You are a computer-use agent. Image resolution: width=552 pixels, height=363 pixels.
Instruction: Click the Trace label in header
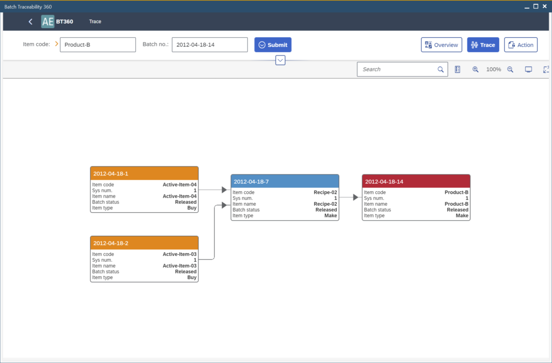pyautogui.click(x=95, y=22)
